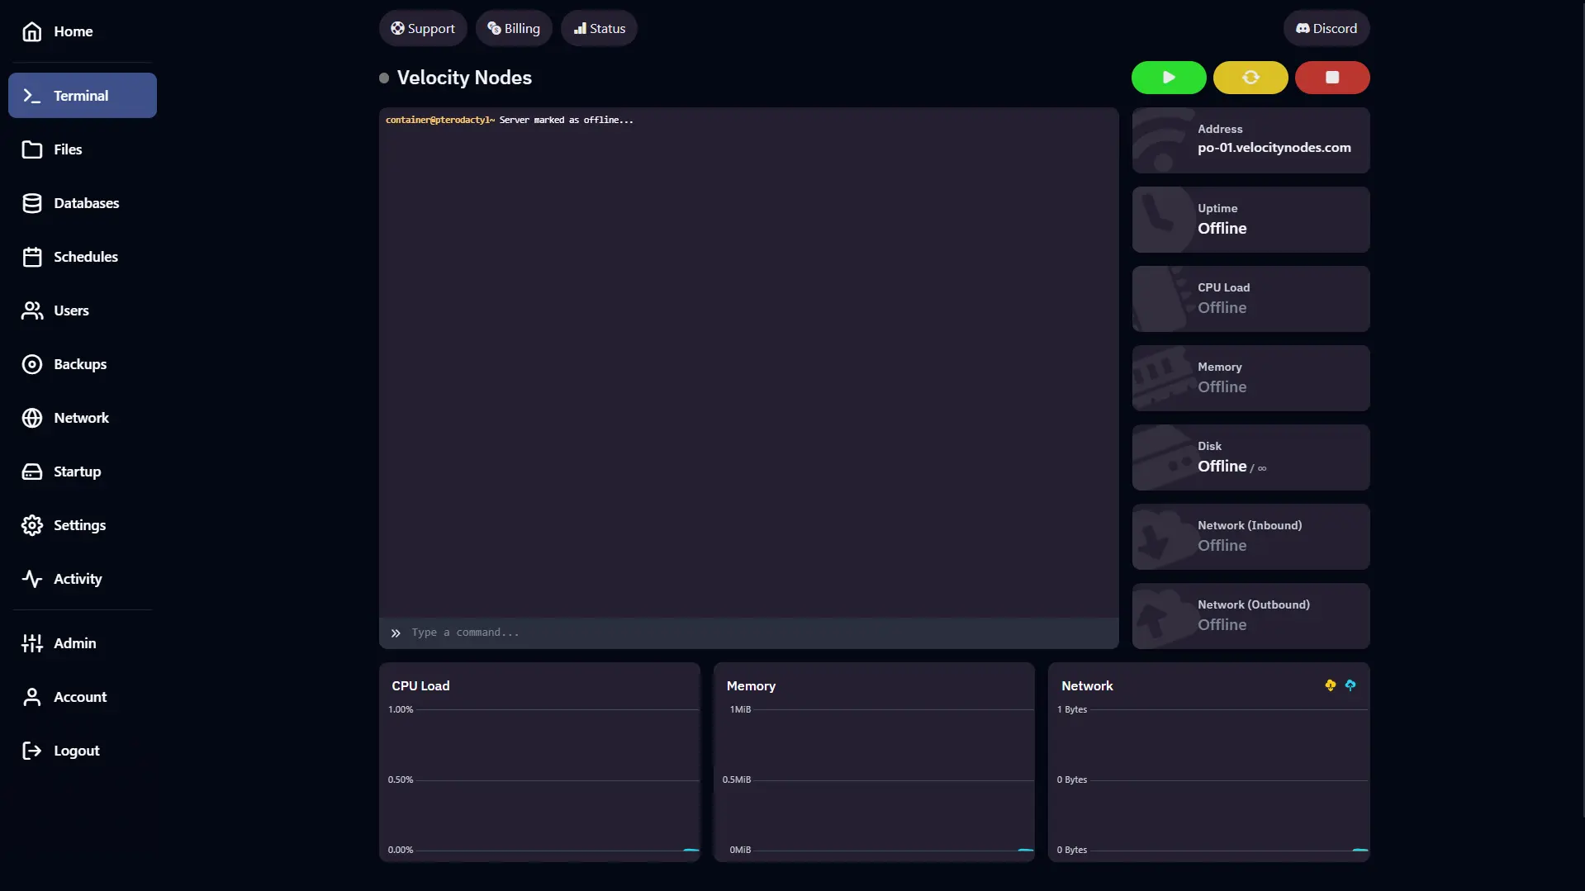Switch to the Billing tab

coord(513,27)
